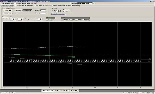Select preset radio button 2
Screen dimensions: 155x94
[52, 20]
